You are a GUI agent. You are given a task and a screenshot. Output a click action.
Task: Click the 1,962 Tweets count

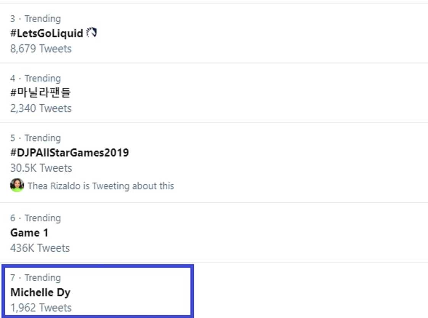click(41, 308)
